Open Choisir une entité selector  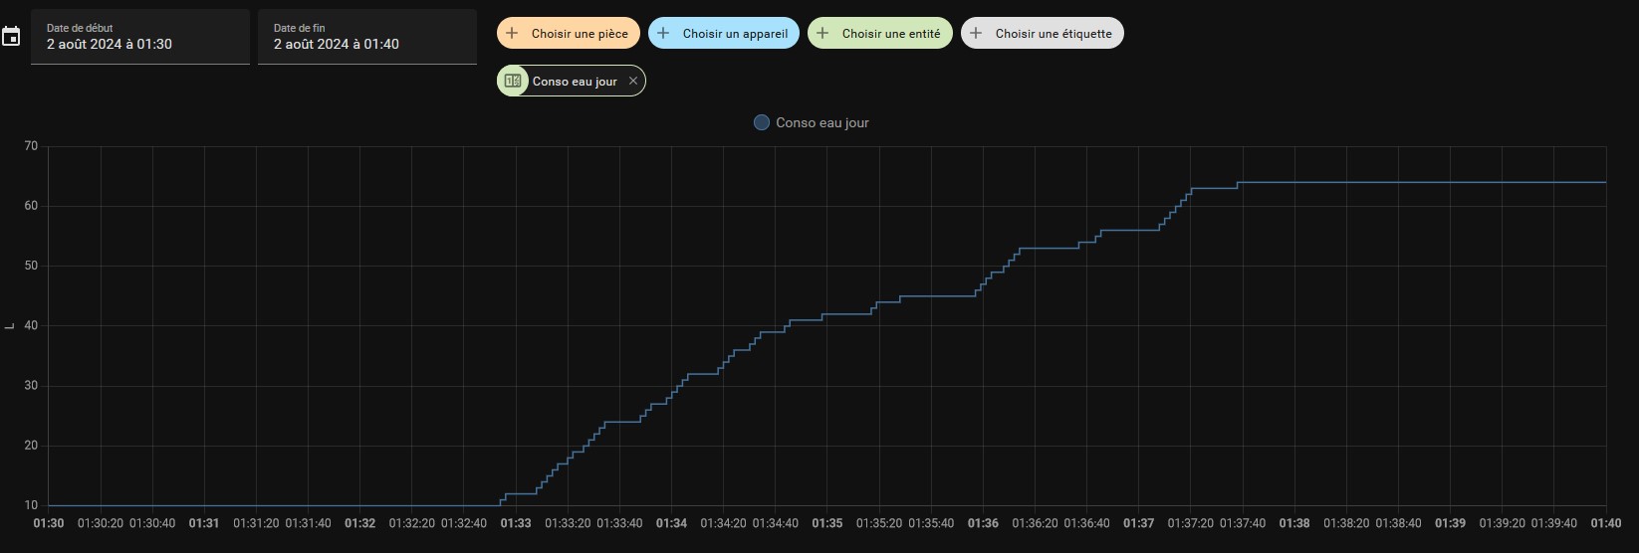(880, 33)
